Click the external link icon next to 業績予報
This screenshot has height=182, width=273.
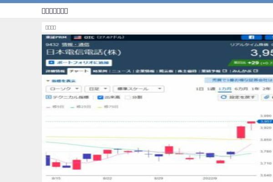[x=225, y=71]
